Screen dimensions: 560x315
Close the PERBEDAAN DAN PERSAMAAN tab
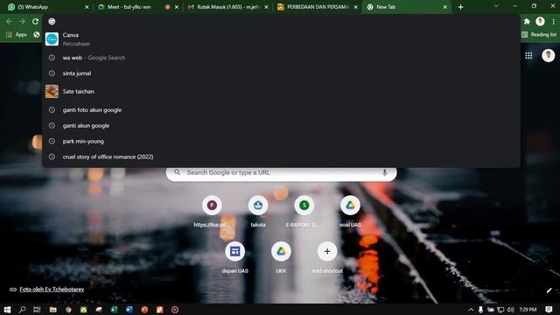click(356, 7)
